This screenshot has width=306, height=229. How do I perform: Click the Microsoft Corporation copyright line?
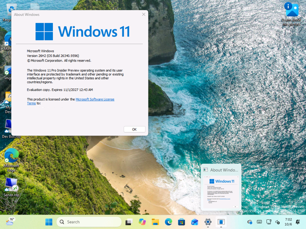click(59, 60)
